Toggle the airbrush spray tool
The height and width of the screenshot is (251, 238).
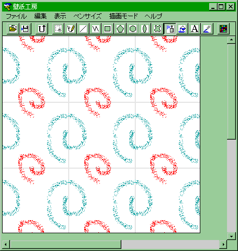tap(170, 29)
